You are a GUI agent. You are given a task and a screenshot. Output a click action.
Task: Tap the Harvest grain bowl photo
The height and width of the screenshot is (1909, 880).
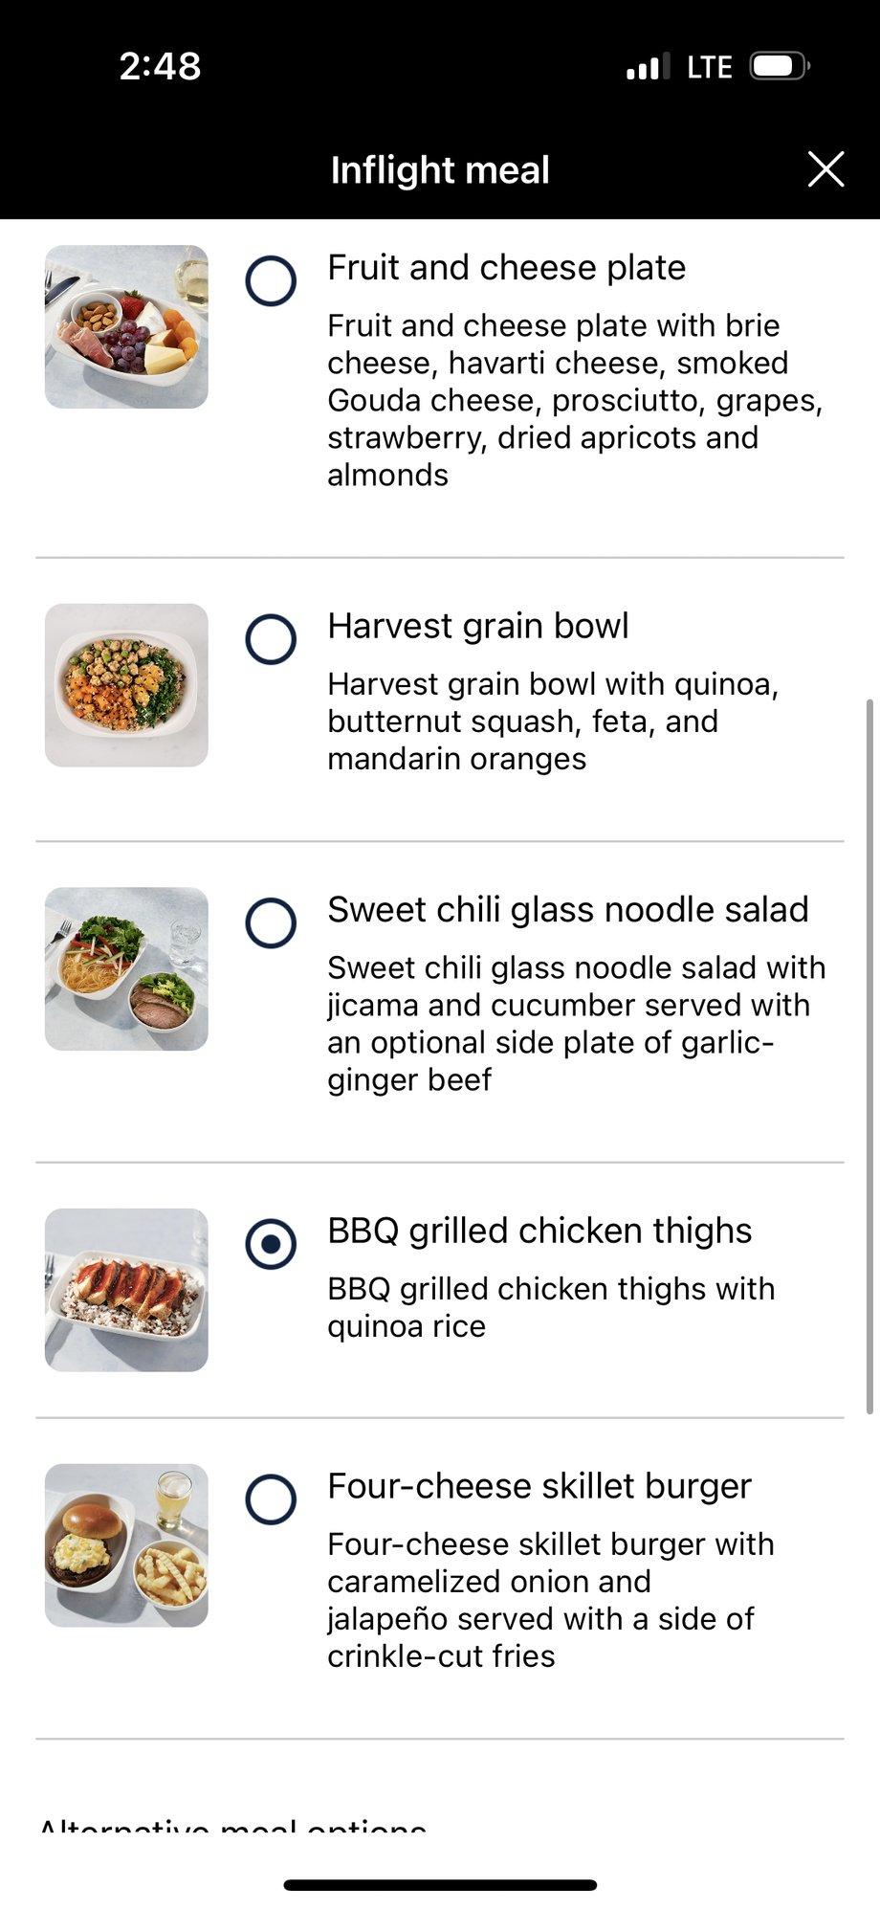pyautogui.click(x=126, y=685)
